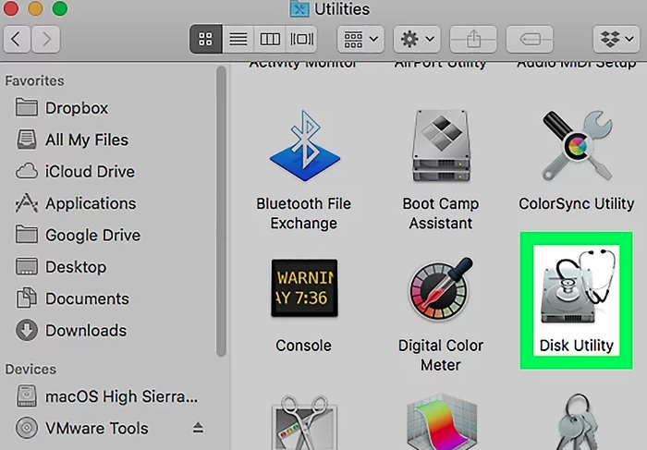Eject the VMware Tools volume

tap(198, 428)
